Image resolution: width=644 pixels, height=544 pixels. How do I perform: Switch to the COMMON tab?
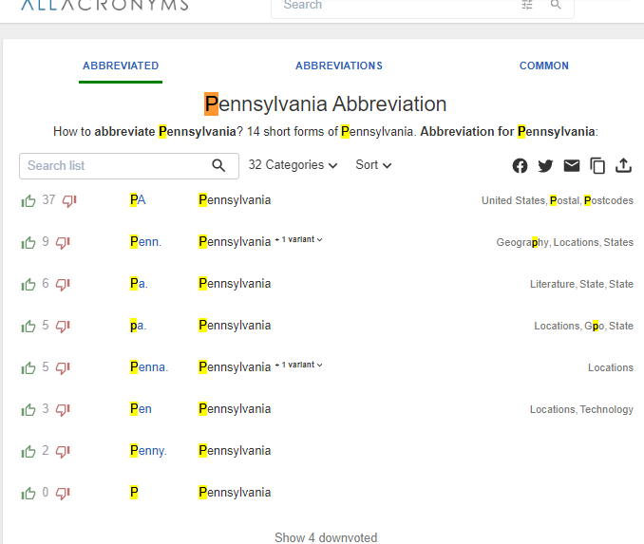(x=543, y=66)
